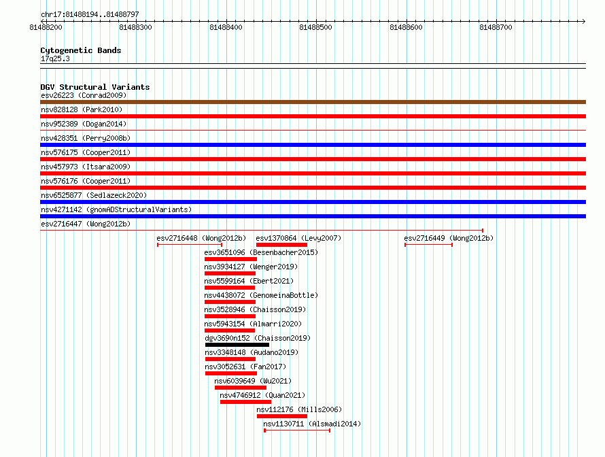Click the esv3651096 (Besenbacher2015) label
The width and height of the screenshot is (605, 457).
click(x=261, y=252)
